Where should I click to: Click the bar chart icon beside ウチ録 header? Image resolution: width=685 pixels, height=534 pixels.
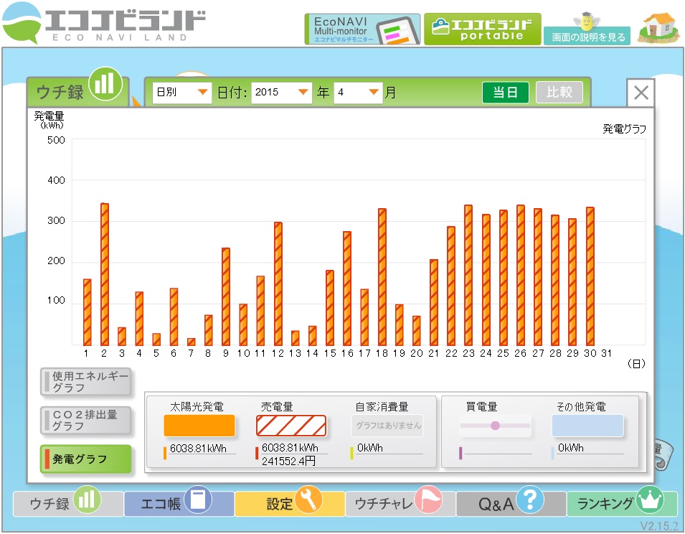pos(105,83)
